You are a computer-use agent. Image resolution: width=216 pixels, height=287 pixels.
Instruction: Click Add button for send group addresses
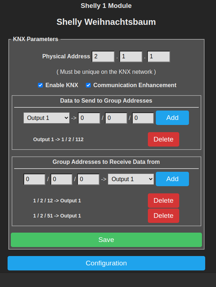tap(172, 118)
